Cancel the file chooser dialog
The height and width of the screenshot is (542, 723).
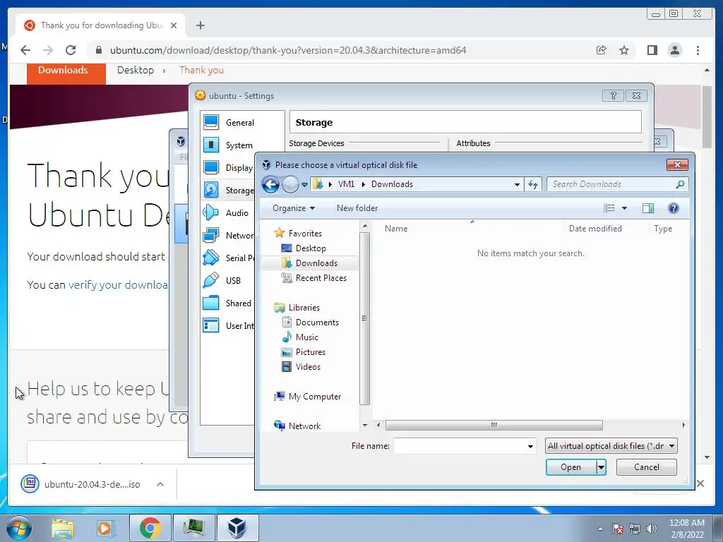646,467
